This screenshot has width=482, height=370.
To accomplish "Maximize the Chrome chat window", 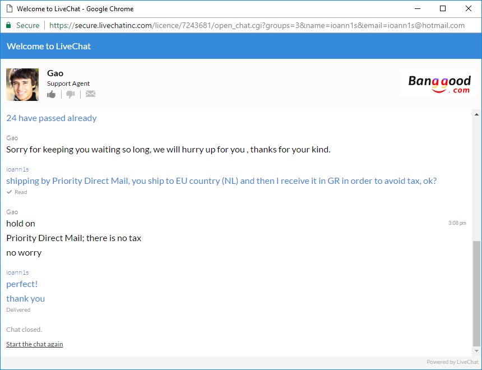I will [x=443, y=9].
